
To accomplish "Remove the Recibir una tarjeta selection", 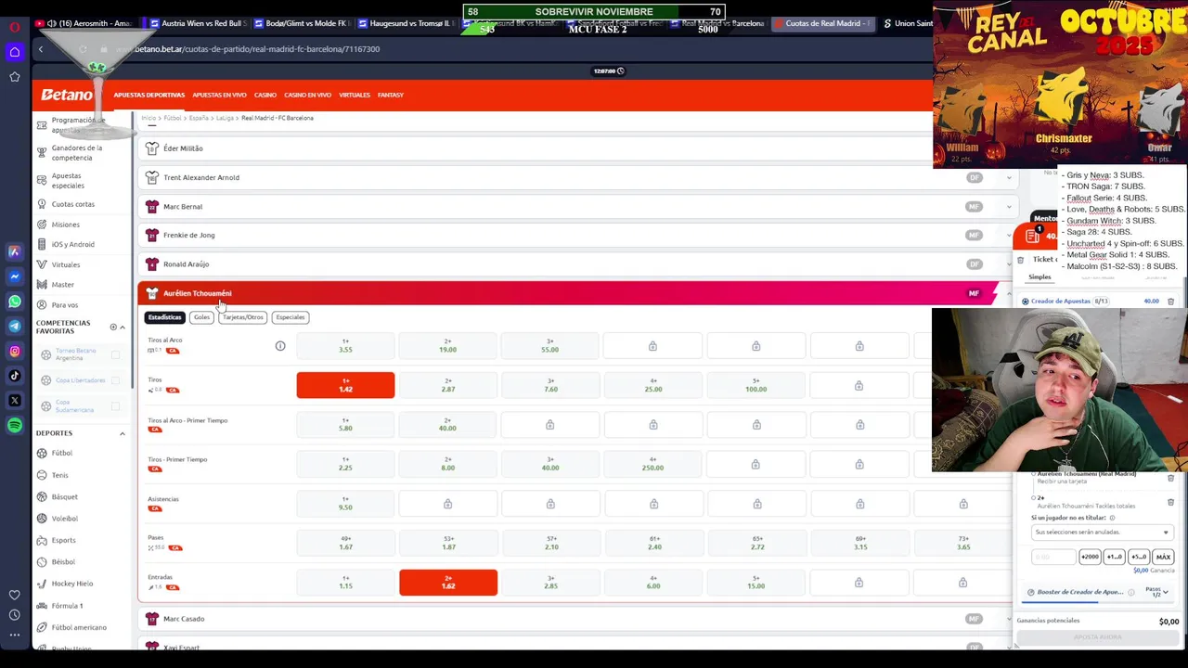I will coord(1170,478).
